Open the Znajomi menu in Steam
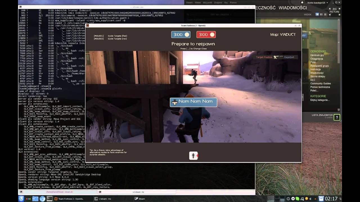360x202 pixels. click(218, 3)
